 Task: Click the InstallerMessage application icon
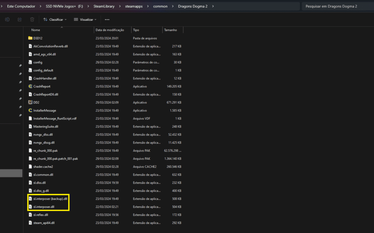tap(30, 110)
